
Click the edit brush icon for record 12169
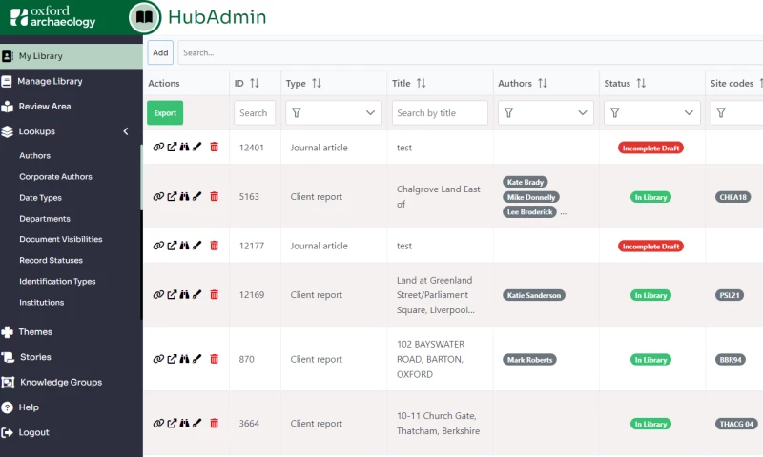(196, 295)
